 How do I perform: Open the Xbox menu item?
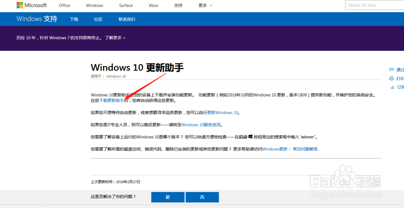tap(154, 5)
